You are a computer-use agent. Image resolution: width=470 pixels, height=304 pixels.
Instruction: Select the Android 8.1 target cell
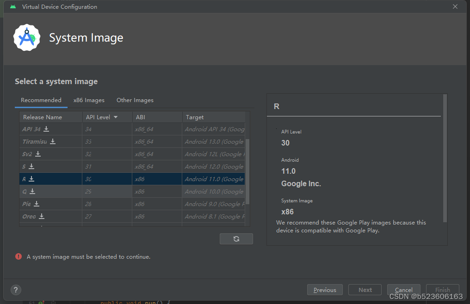[x=214, y=216]
